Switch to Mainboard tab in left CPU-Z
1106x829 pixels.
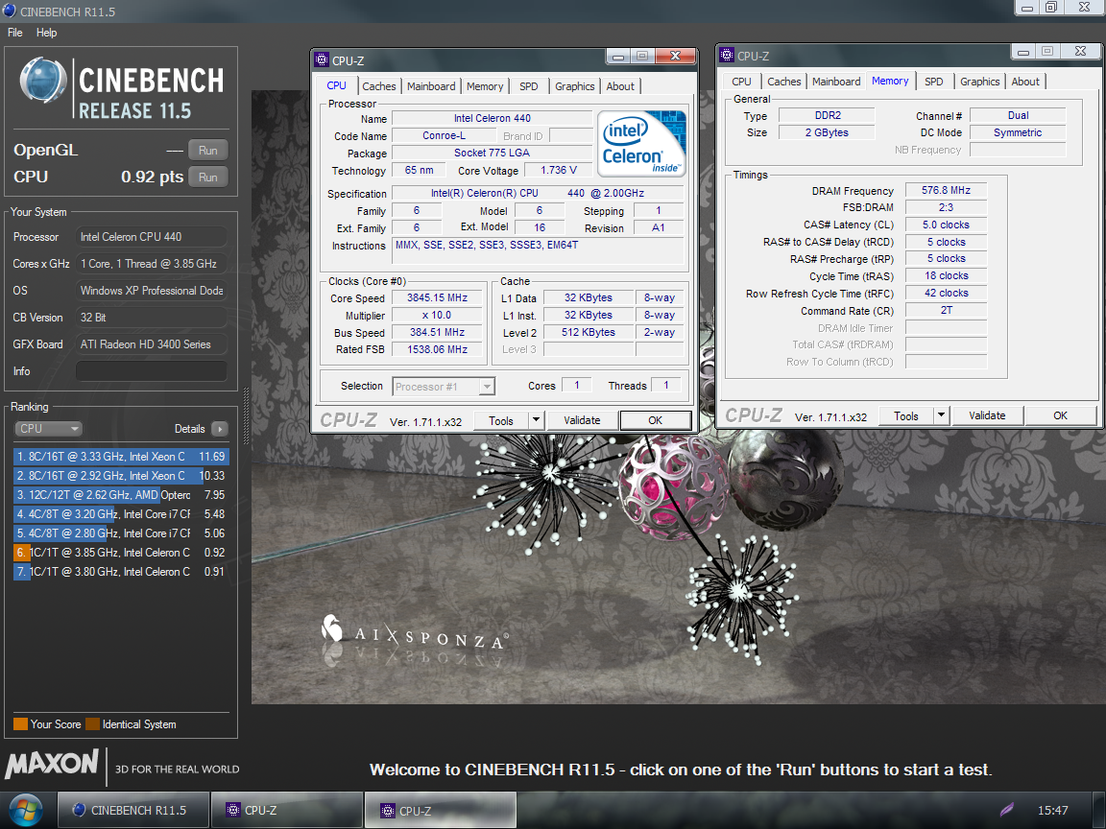click(x=431, y=86)
